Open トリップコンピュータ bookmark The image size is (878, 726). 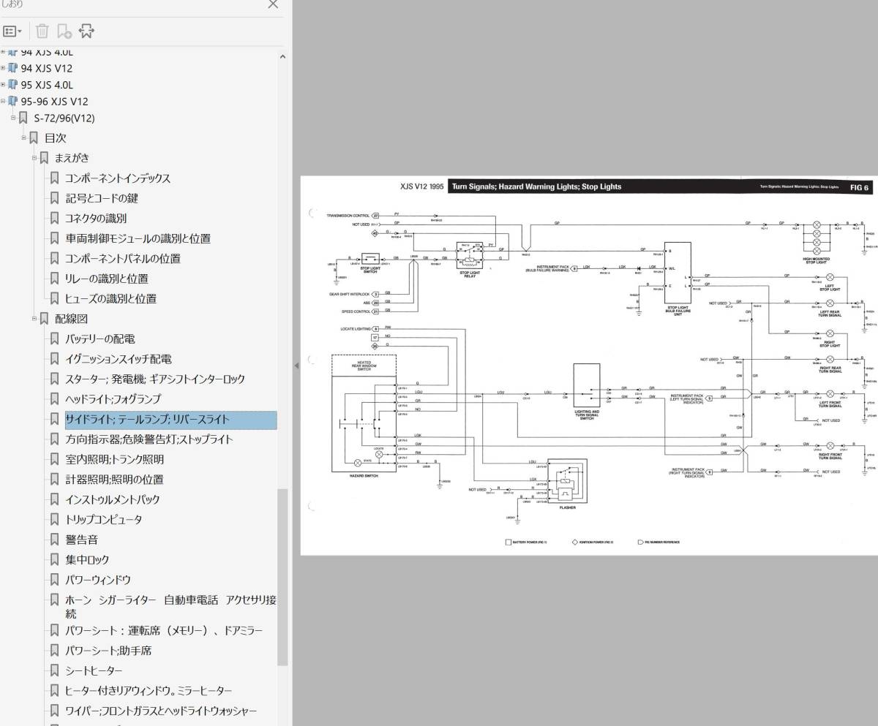104,520
